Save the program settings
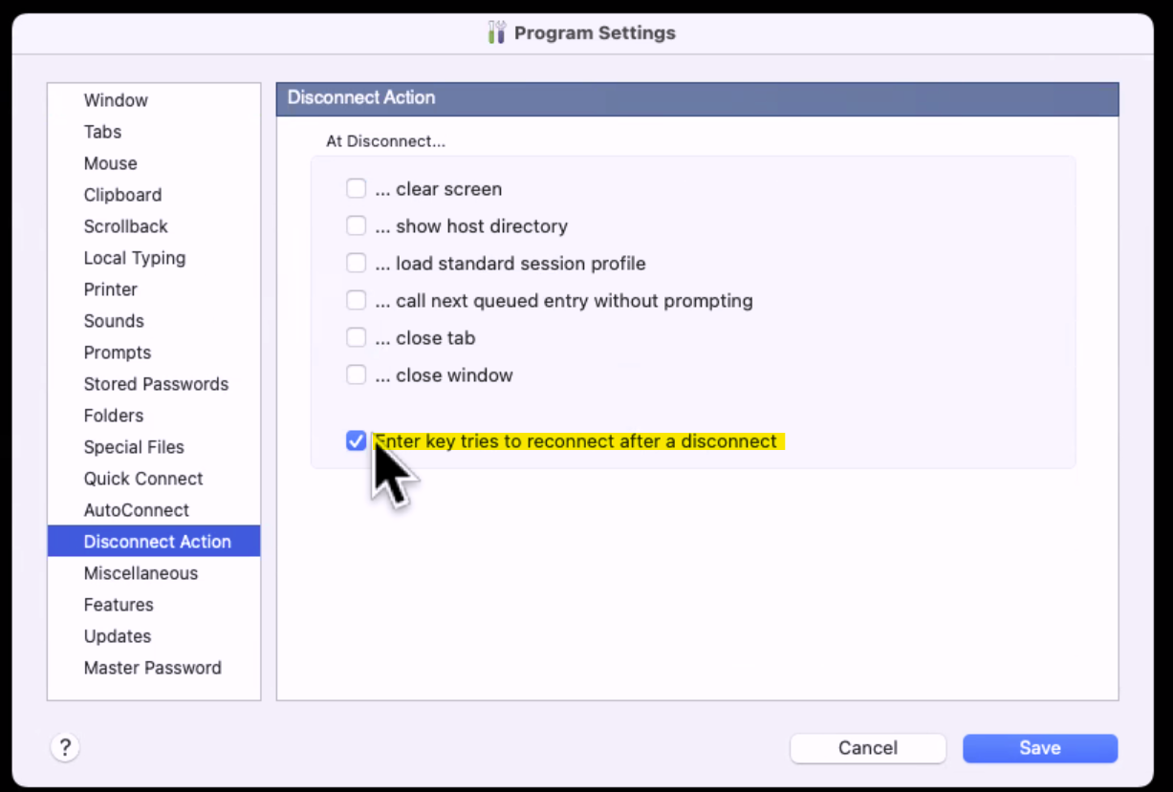The height and width of the screenshot is (792, 1173). click(1040, 748)
